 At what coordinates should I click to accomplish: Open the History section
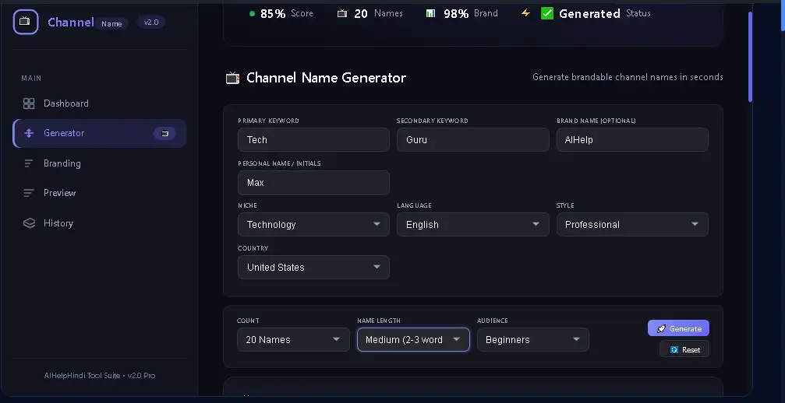tap(100, 223)
